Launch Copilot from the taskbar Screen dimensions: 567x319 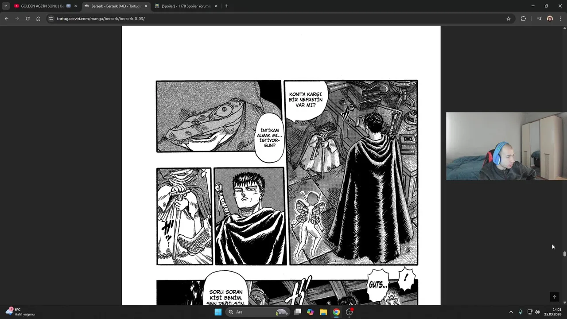[x=311, y=312]
